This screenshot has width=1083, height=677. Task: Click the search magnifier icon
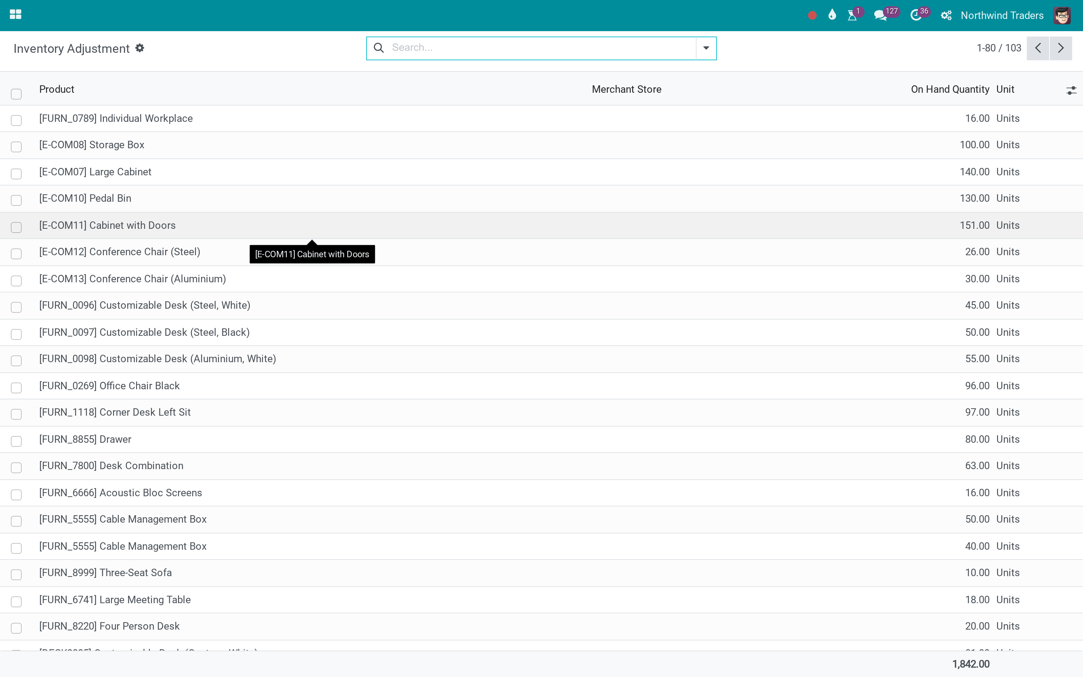tap(379, 47)
